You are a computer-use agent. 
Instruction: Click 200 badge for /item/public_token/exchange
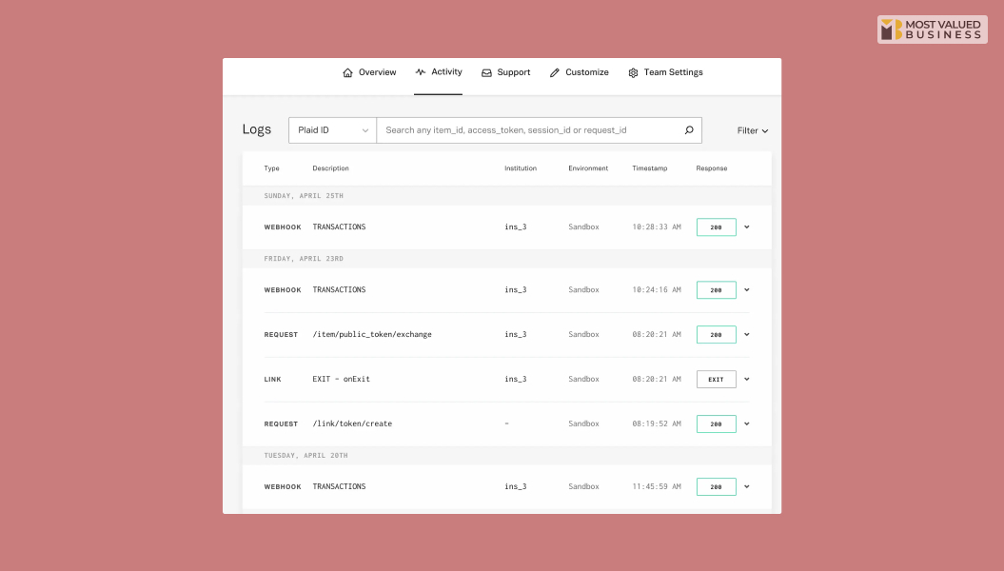pyautogui.click(x=716, y=335)
